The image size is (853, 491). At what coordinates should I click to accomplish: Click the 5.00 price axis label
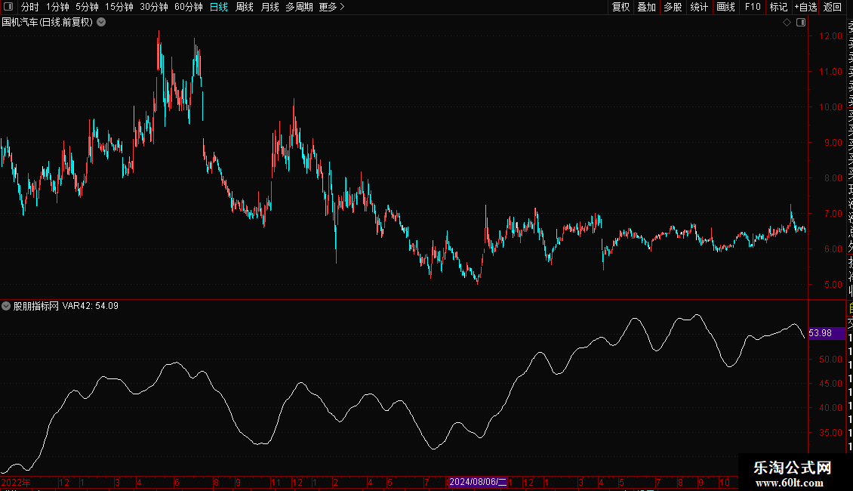click(833, 285)
